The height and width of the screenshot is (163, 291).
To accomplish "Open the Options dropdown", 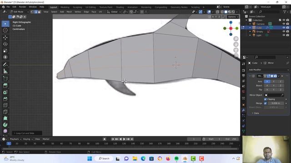I will [x=233, y=17].
